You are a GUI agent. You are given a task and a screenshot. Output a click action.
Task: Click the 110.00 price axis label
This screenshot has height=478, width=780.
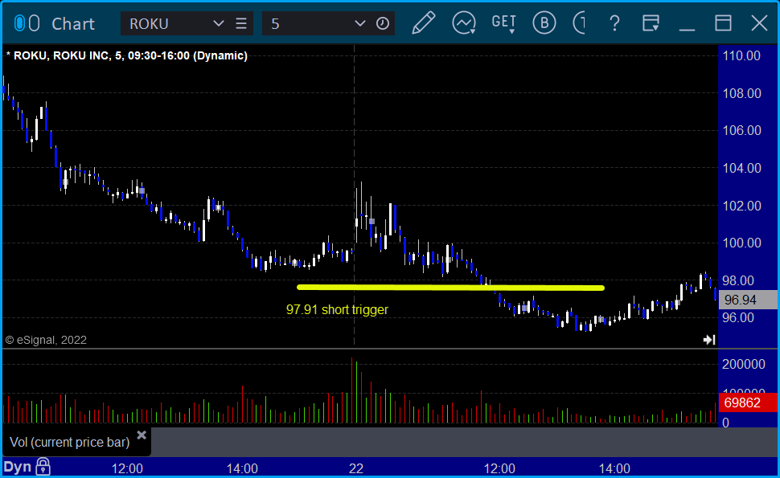click(741, 55)
